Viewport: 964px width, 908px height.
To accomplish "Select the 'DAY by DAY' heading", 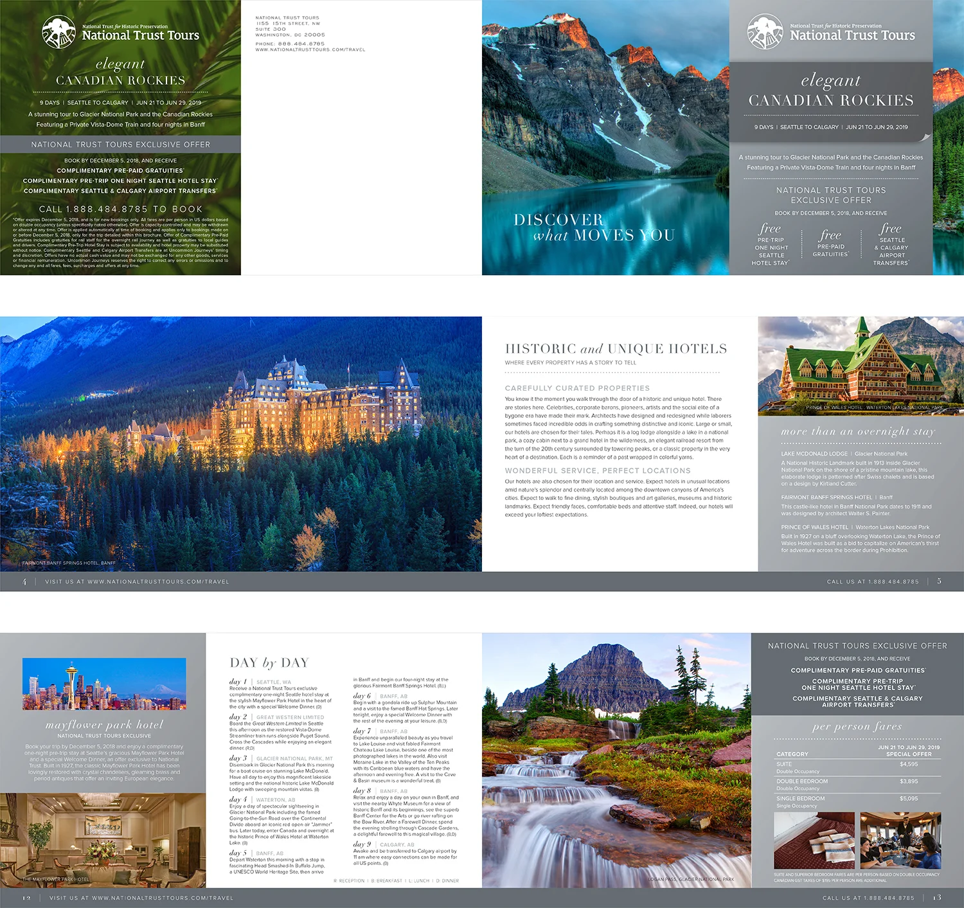I will pos(269,663).
